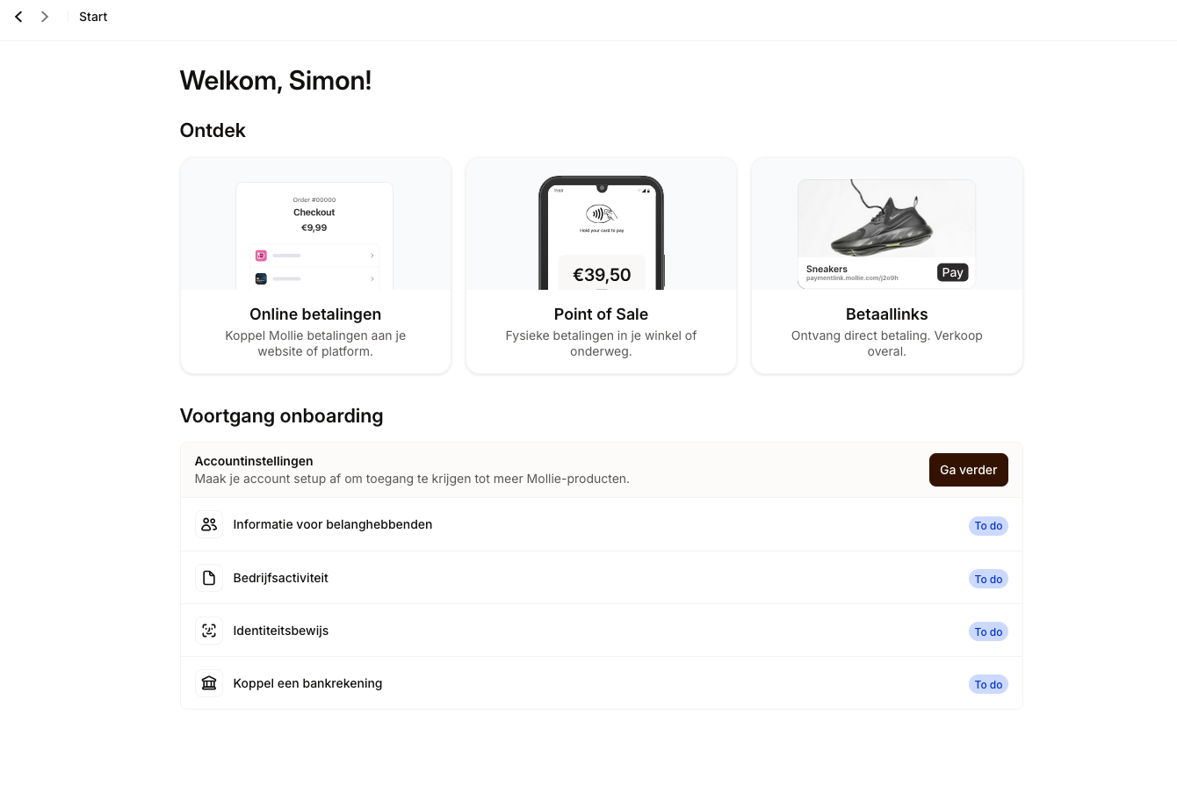The height and width of the screenshot is (786, 1177).
Task: Open the Identiteitsbewijs onboarding step
Action: 280,631
